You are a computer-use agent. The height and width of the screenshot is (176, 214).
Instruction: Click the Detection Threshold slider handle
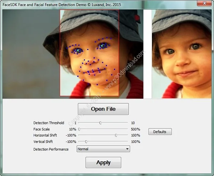(101, 123)
